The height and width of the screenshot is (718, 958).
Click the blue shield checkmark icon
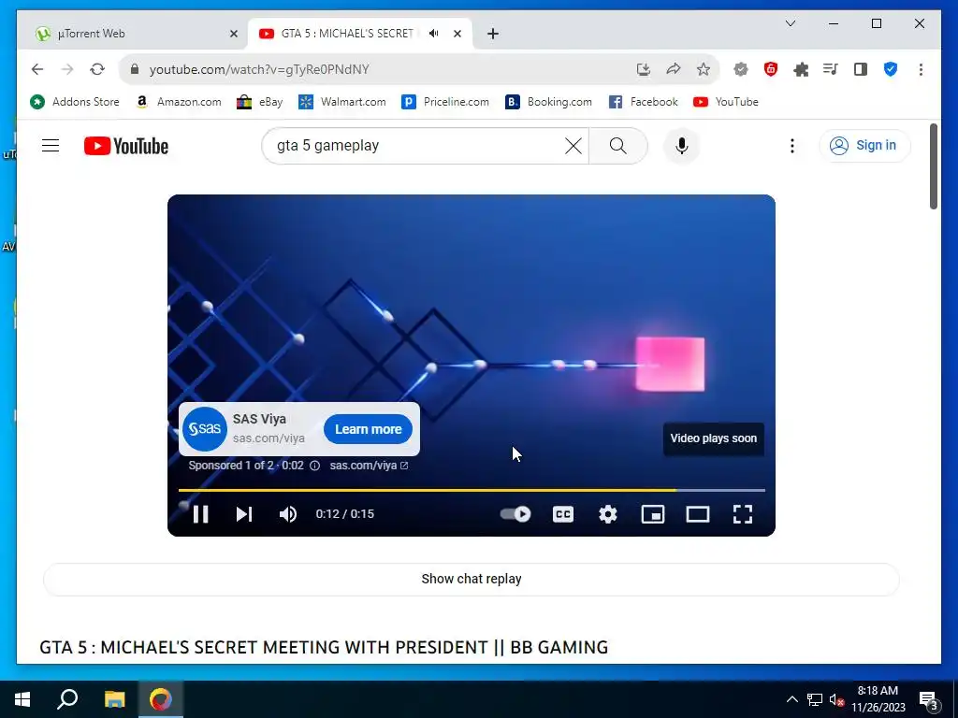[891, 69]
